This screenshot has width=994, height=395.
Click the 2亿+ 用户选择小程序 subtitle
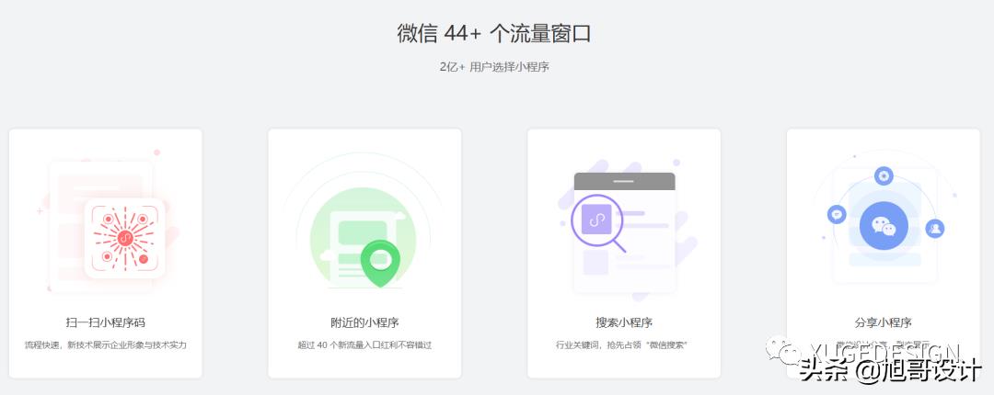click(494, 67)
